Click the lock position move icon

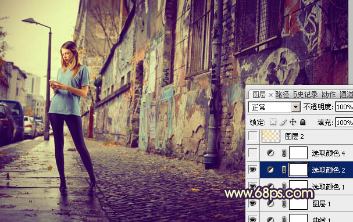(x=293, y=122)
